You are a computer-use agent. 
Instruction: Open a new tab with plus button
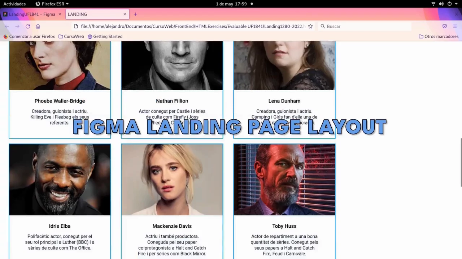(x=135, y=14)
